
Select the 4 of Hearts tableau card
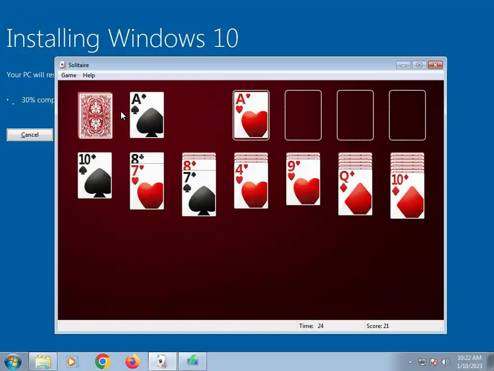[251, 185]
